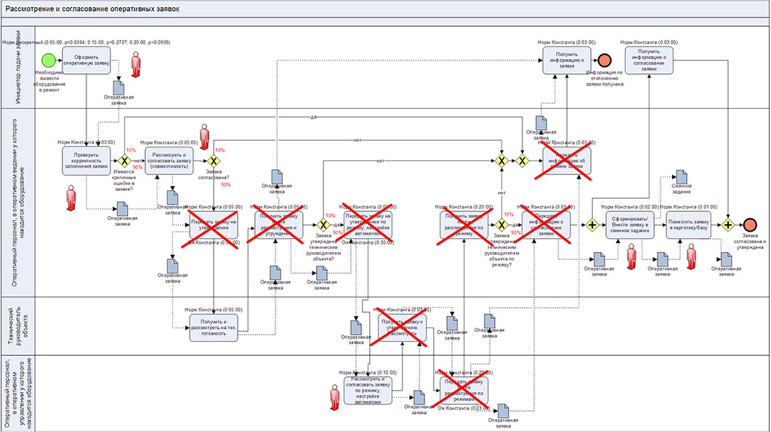Click the 'Проверить корректность заполнения заявки' task
The width and height of the screenshot is (771, 432).
[x=86, y=160]
